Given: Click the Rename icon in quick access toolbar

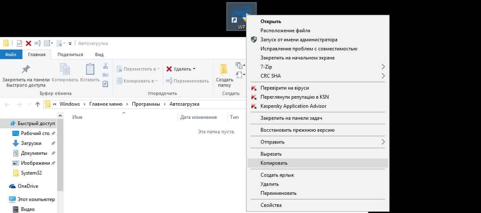Looking at the screenshot, I should 38,43.
